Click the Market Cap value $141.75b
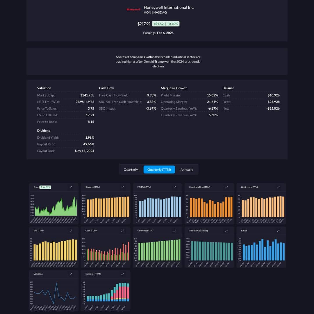Viewport: 314px width, 314px height. click(87, 95)
